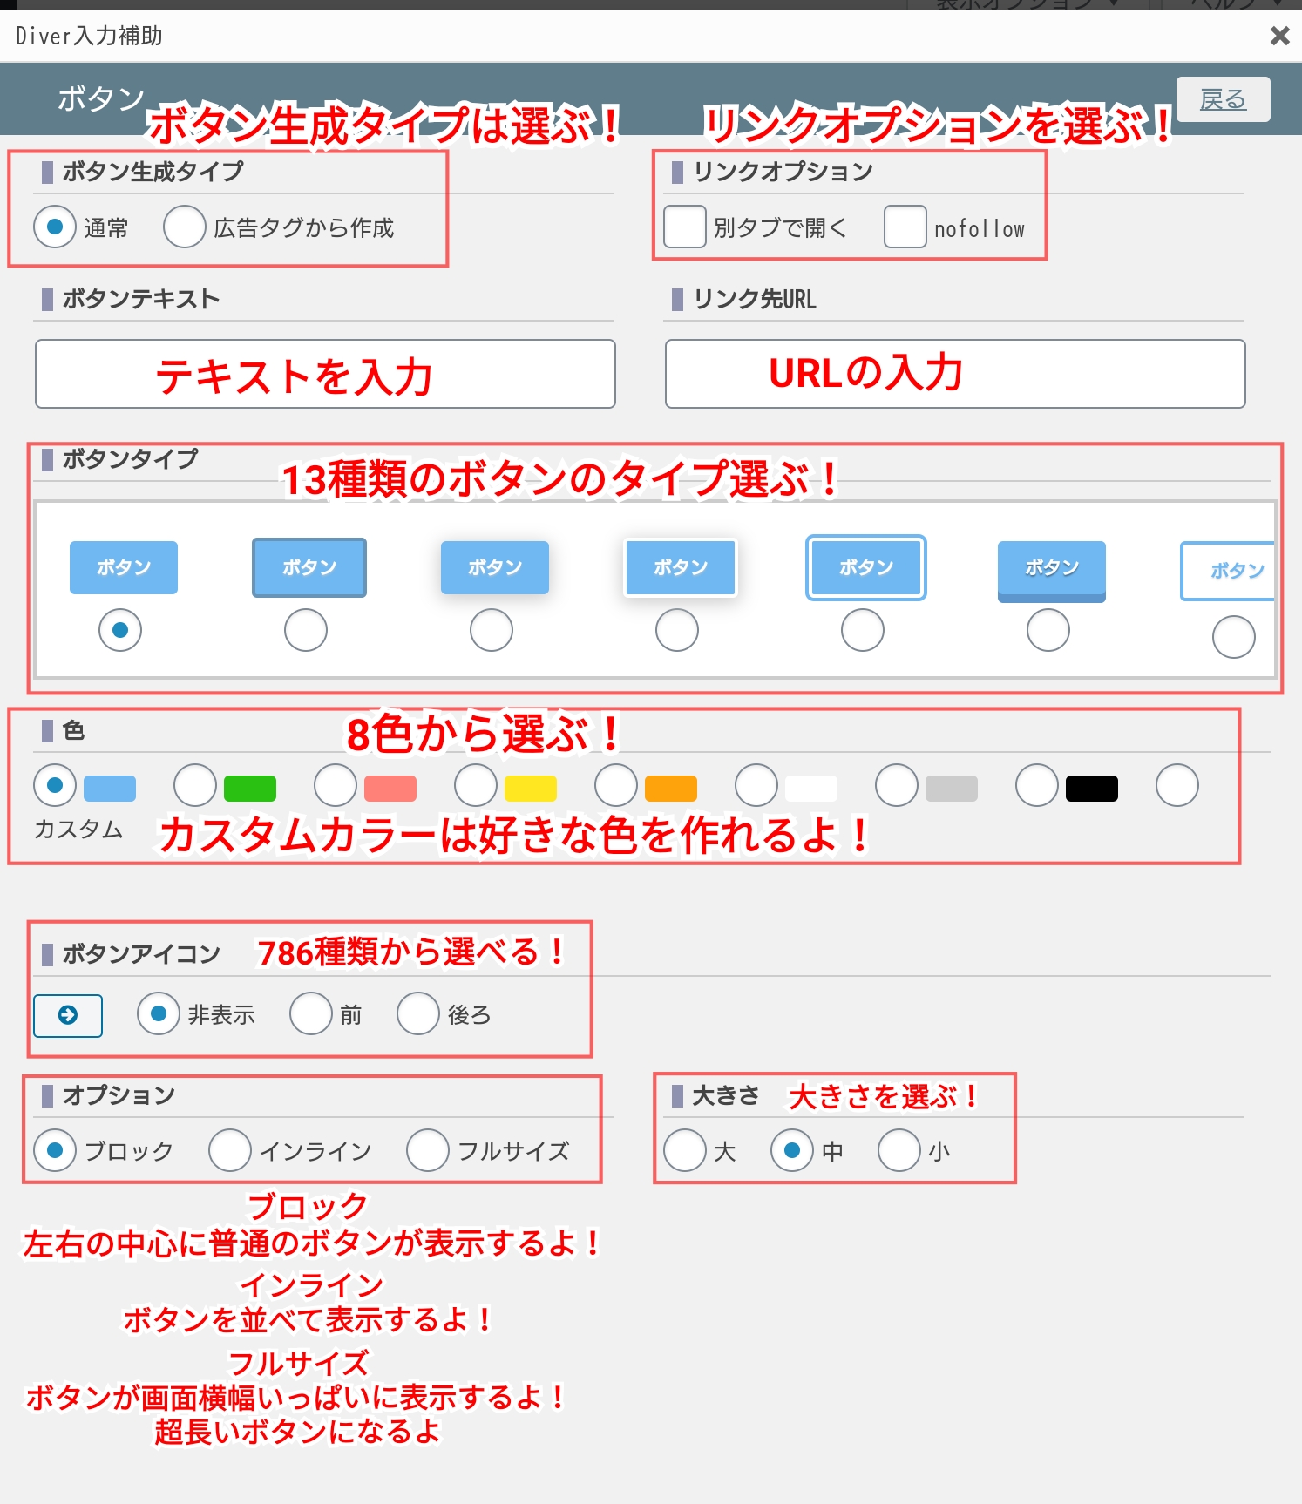Screen dimensions: 1302x1504
Task: Focus the リンク先URL input field
Action: point(955,374)
